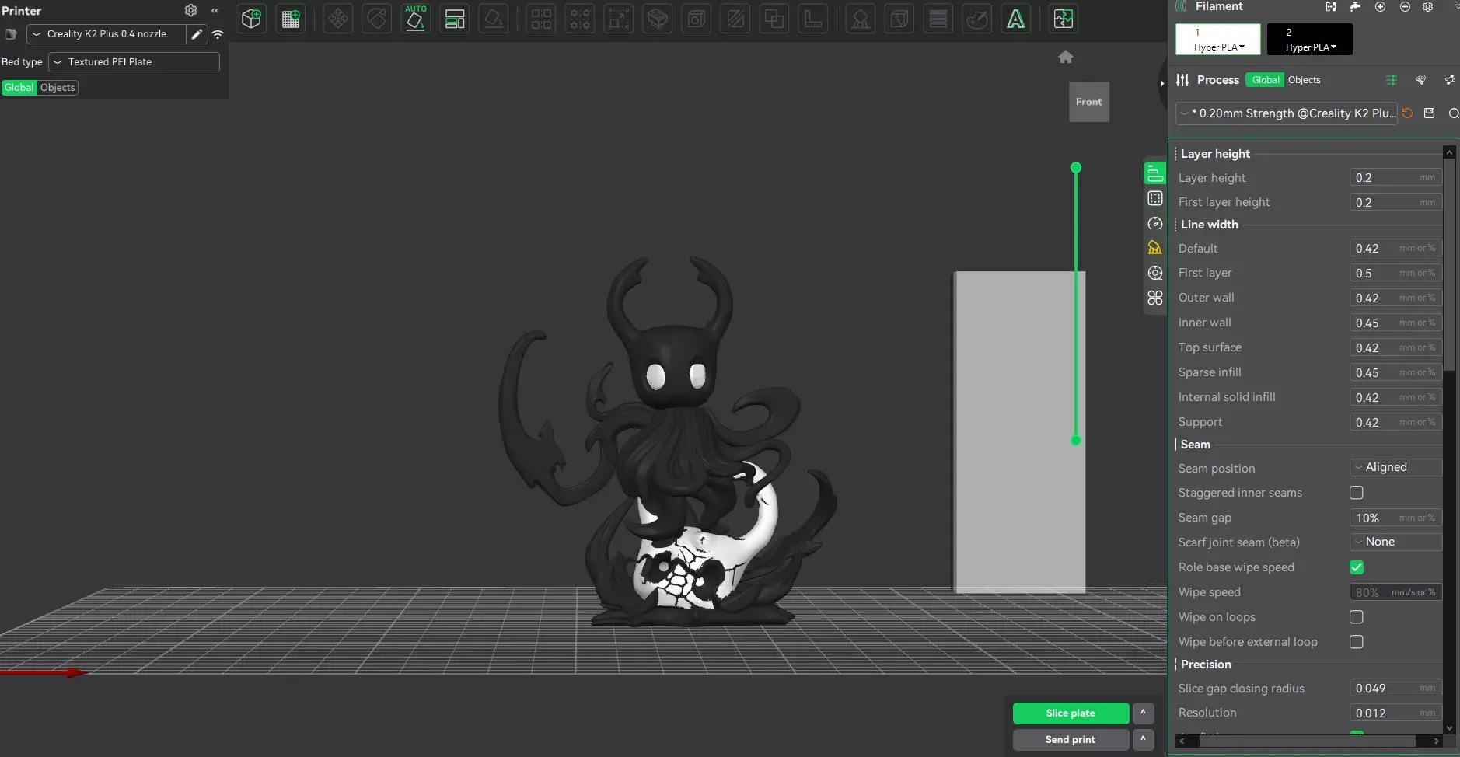Click the Flushing volumes faucet icon
1460x757 pixels.
coord(1355,7)
